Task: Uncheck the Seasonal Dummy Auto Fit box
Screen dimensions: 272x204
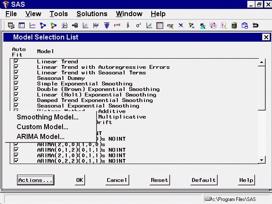Action: click(16, 78)
